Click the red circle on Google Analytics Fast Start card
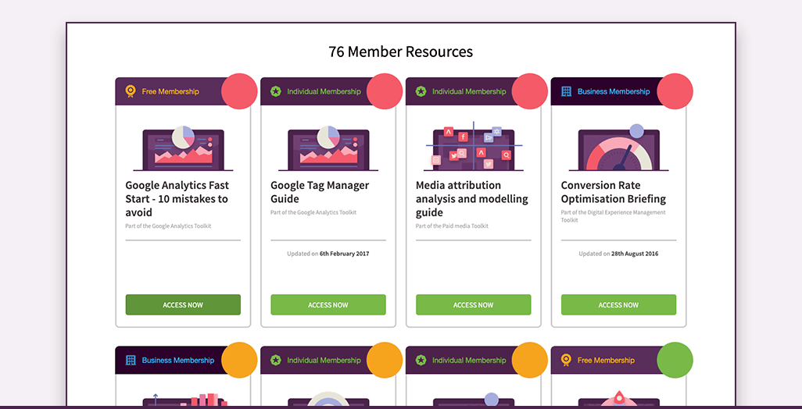 239,91
